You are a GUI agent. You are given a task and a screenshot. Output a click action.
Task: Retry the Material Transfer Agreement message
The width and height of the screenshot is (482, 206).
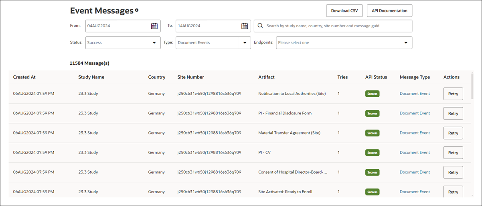pos(453,133)
